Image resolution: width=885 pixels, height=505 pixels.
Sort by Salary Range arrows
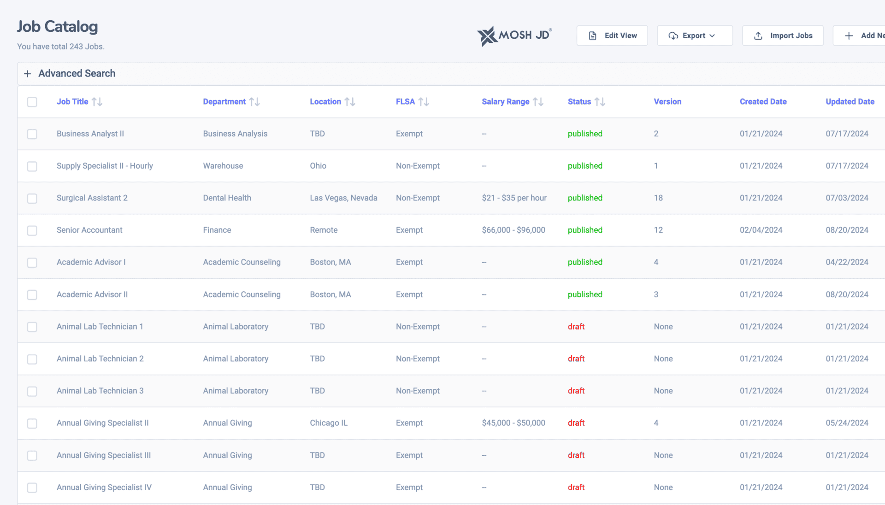(538, 102)
